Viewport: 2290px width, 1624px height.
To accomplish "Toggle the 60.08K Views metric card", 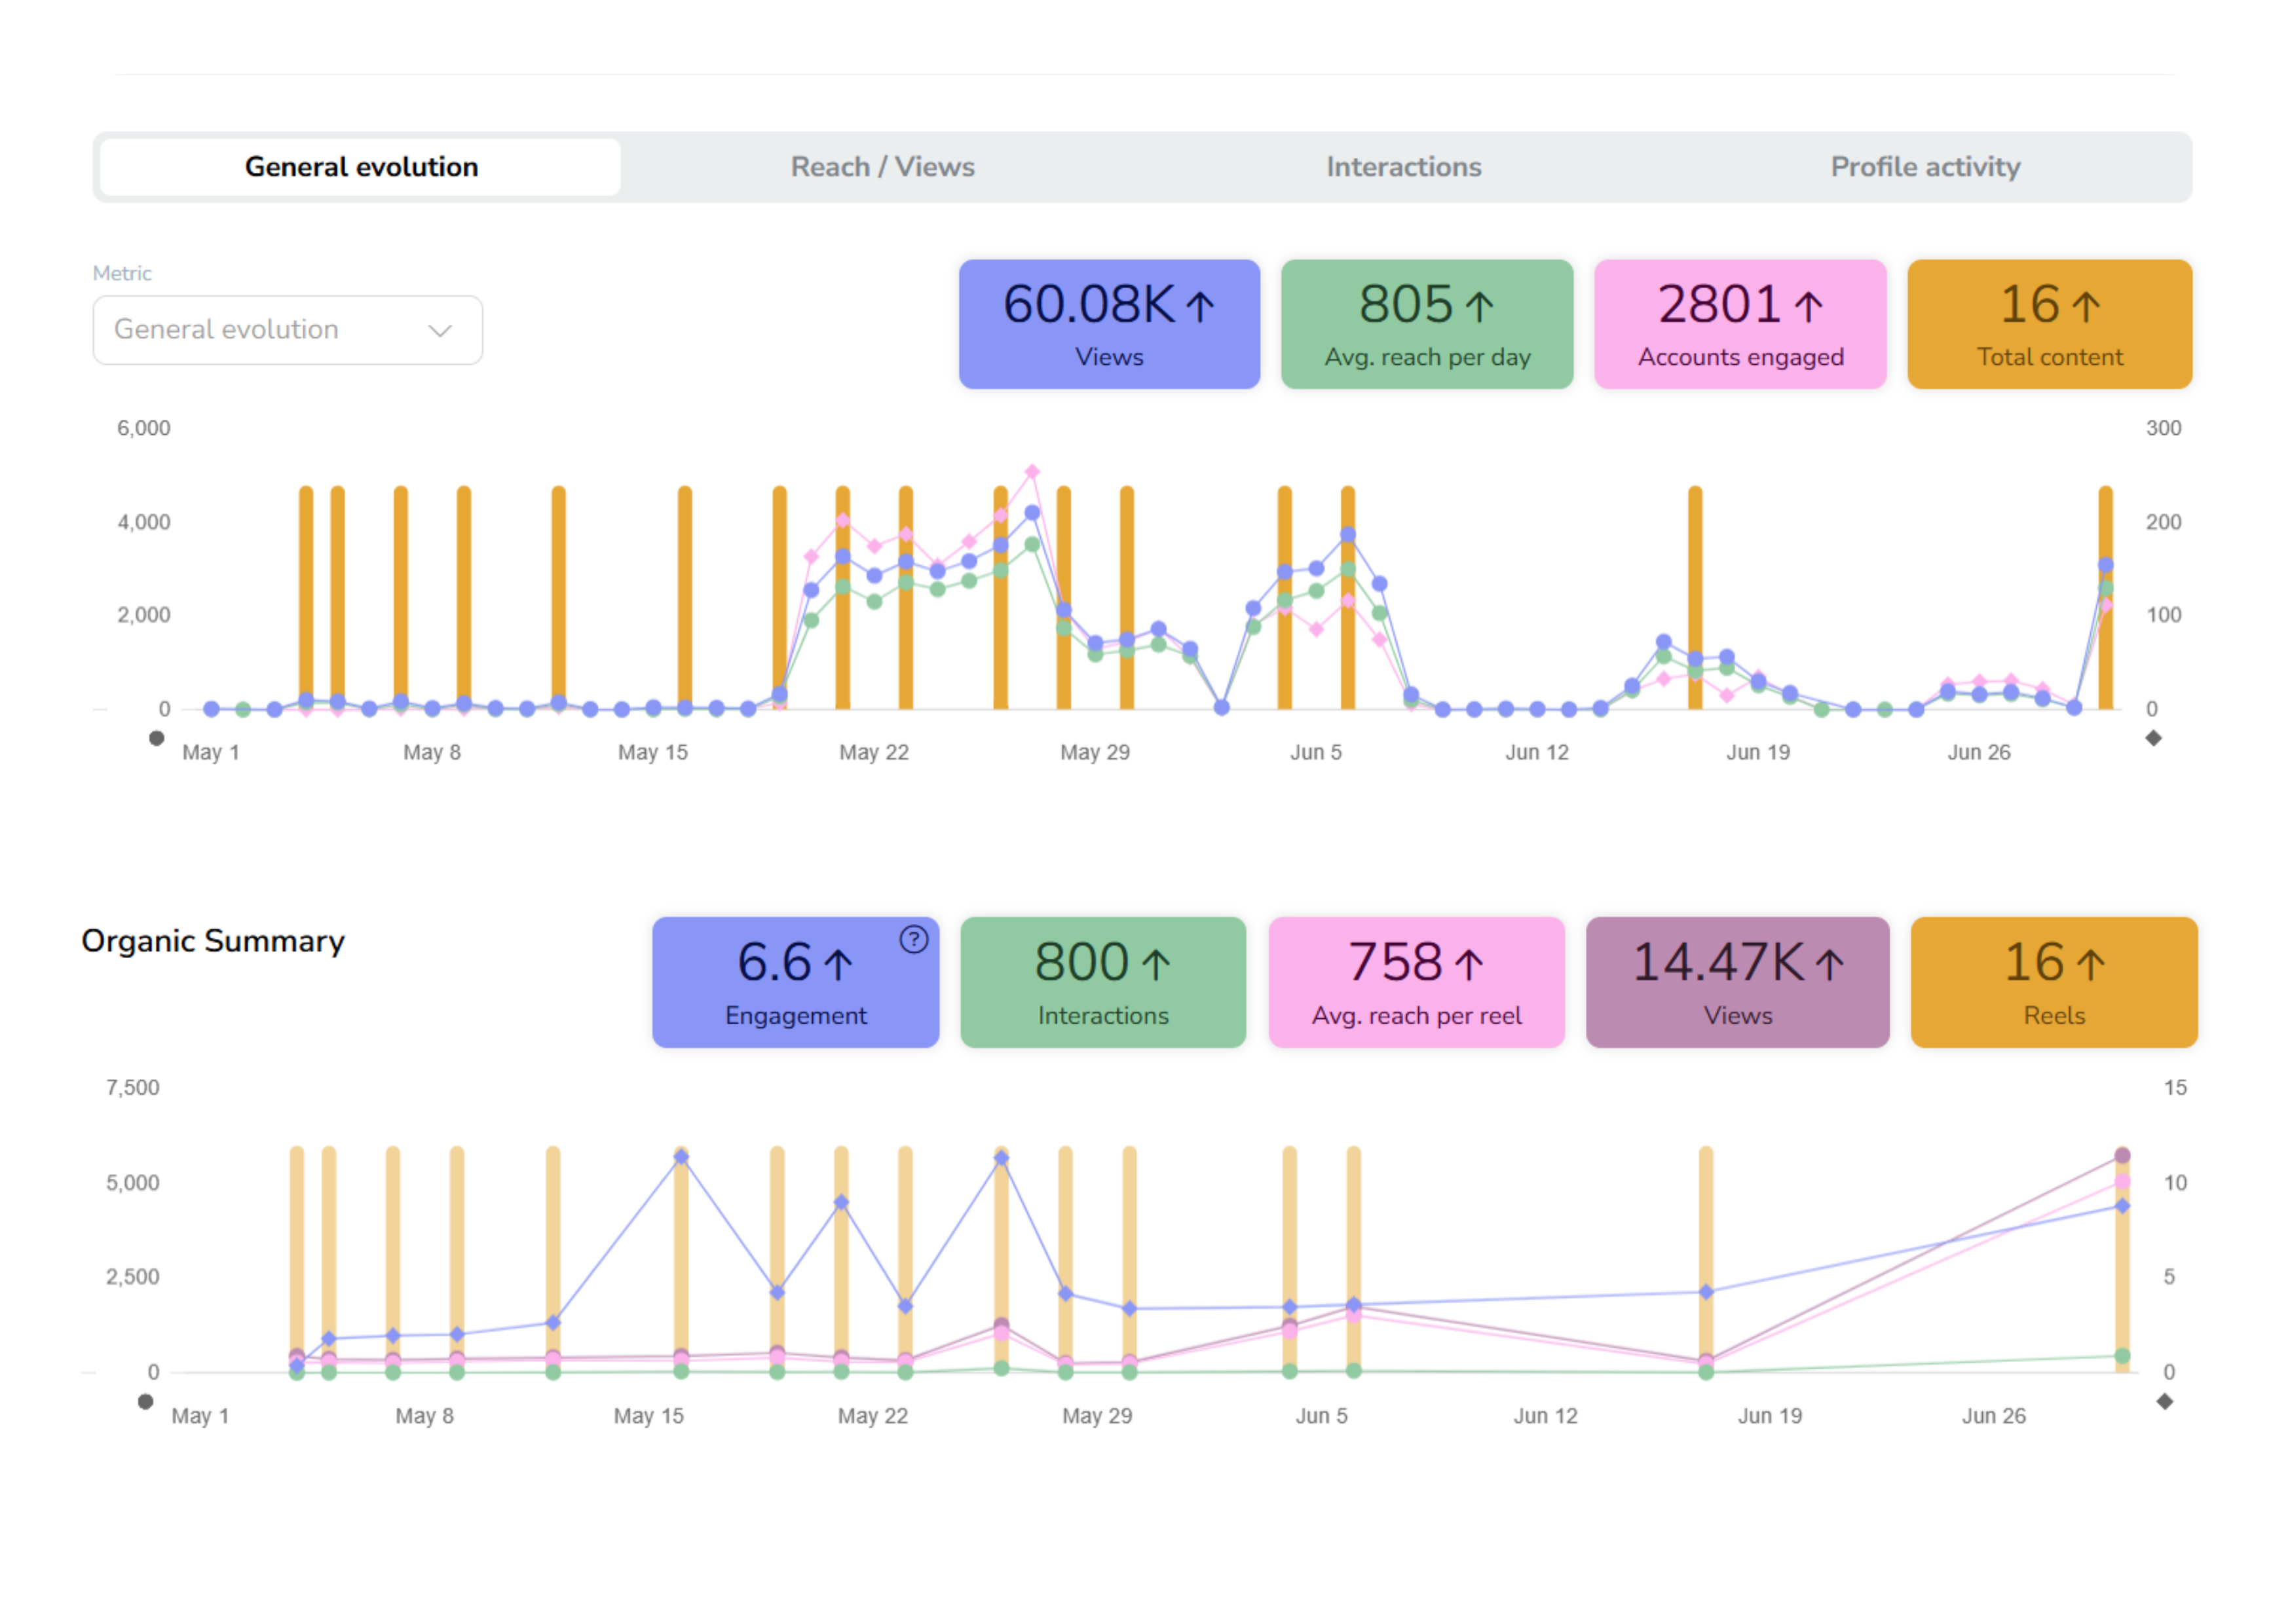I will [x=1109, y=325].
